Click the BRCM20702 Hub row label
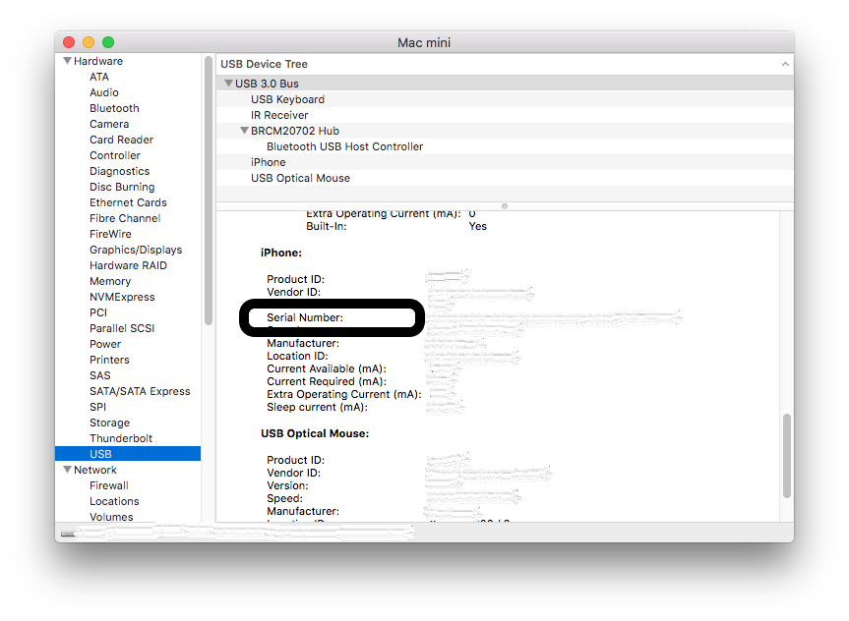The image size is (849, 621). click(x=294, y=131)
